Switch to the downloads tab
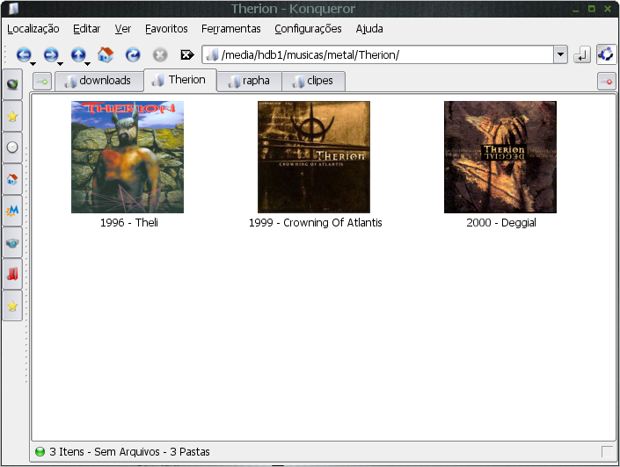The width and height of the screenshot is (620, 467). coord(98,81)
